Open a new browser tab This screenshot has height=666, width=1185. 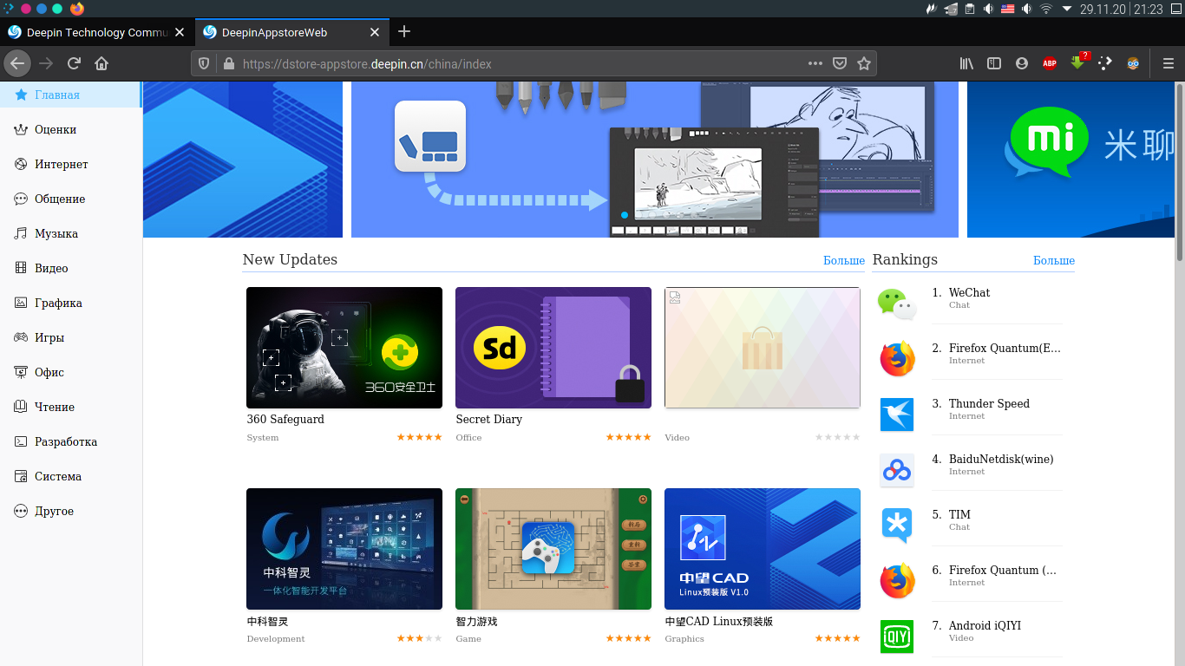pos(404,32)
